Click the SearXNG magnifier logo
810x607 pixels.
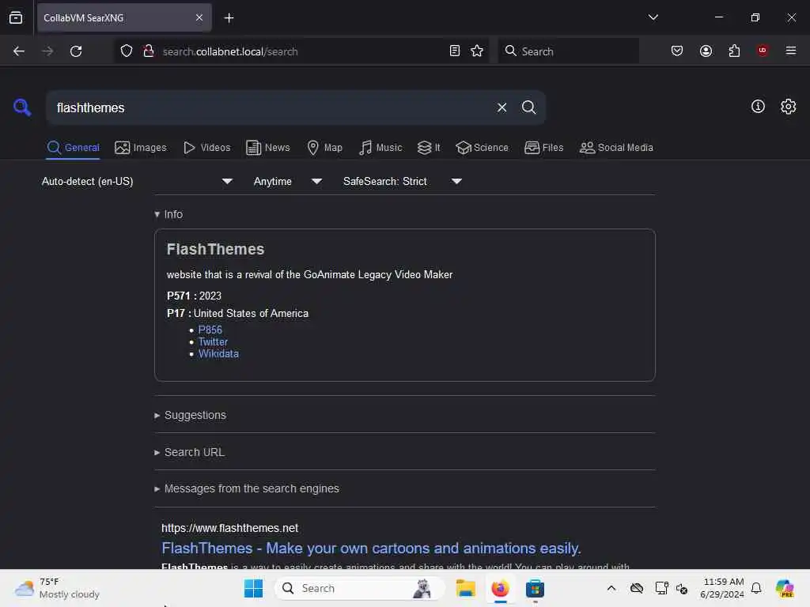pos(22,107)
